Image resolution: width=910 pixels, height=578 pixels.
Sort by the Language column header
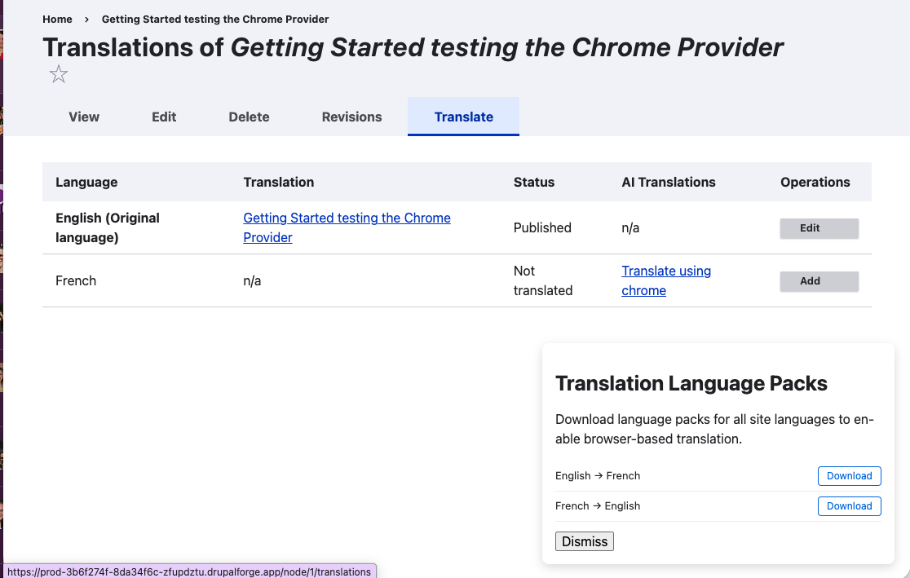(x=86, y=182)
